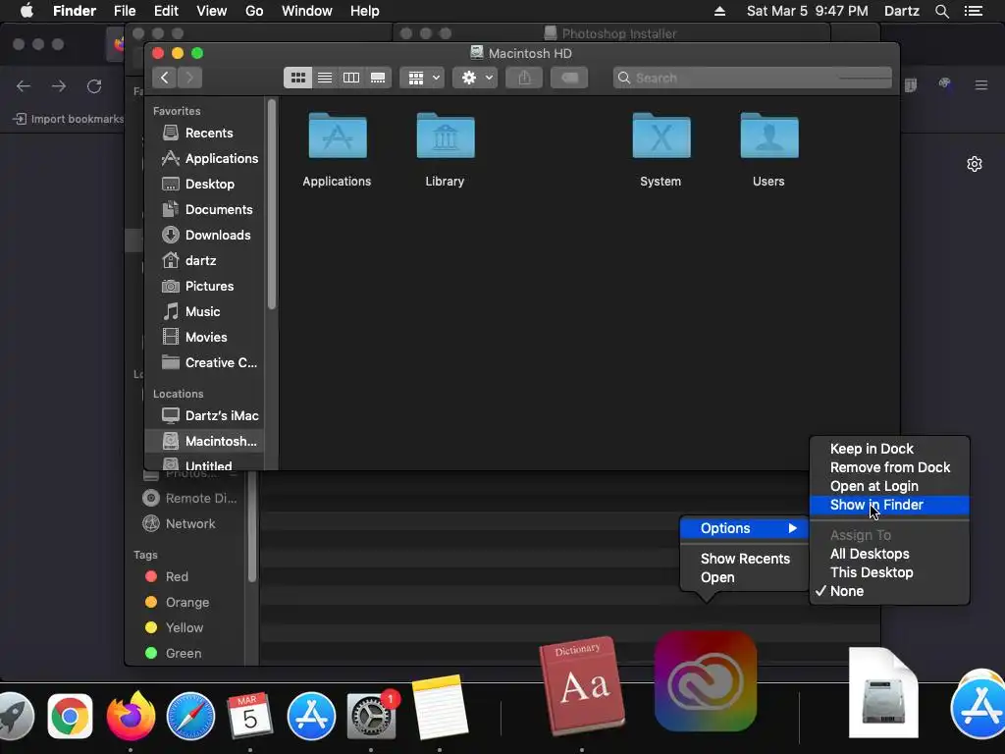Open Notification Center list icon
The image size is (1005, 754).
[974, 11]
